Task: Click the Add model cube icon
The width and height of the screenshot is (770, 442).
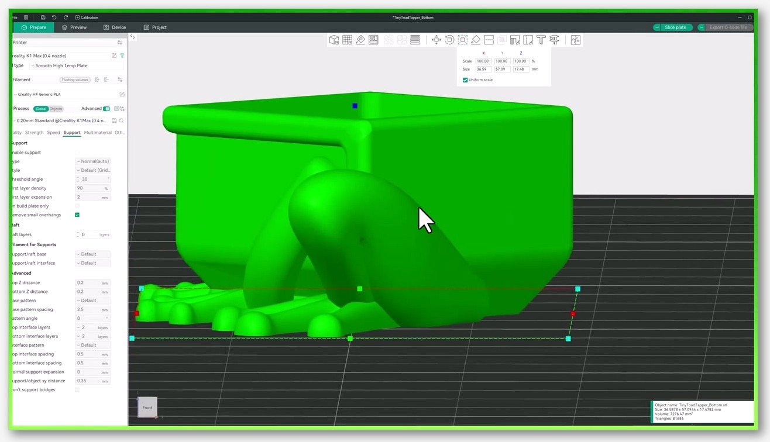Action: (x=334, y=40)
